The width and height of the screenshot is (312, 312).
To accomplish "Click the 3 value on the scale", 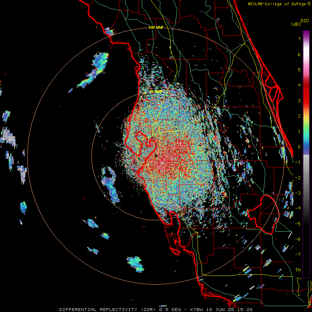I will click(x=299, y=101).
